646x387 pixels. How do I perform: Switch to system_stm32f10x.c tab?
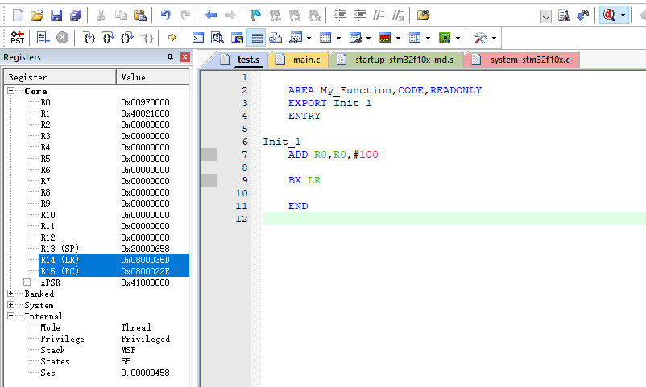pos(521,60)
